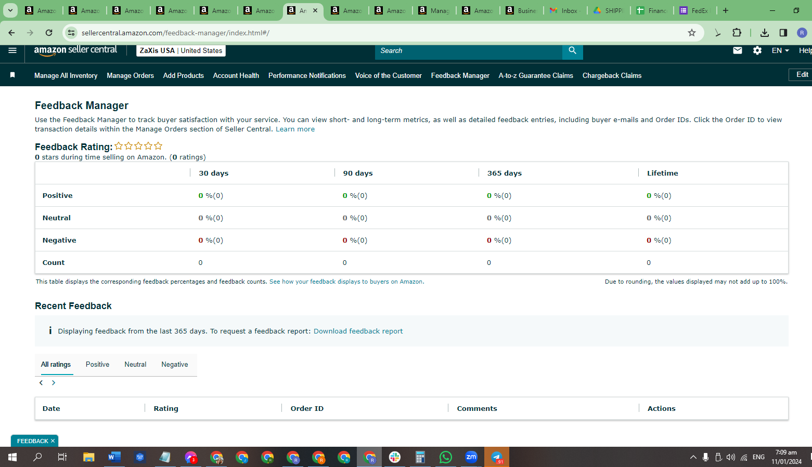
Task: Open Feedback Manager nav item
Action: pyautogui.click(x=460, y=75)
